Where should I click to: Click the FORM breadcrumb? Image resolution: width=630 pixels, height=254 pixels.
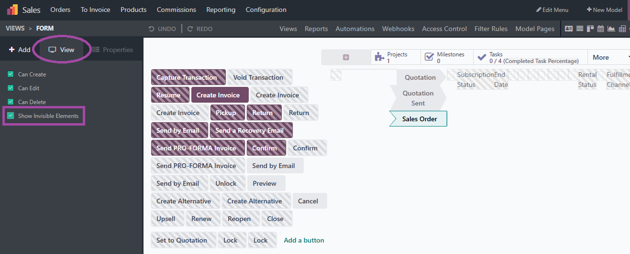(45, 29)
